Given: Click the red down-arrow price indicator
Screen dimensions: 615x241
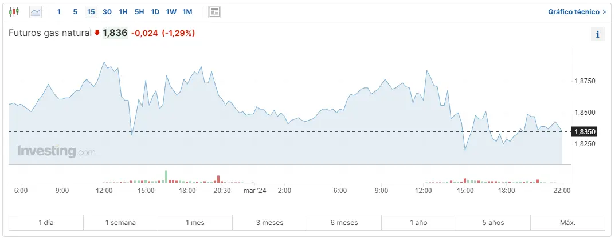Looking at the screenshot, I should [x=97, y=33].
